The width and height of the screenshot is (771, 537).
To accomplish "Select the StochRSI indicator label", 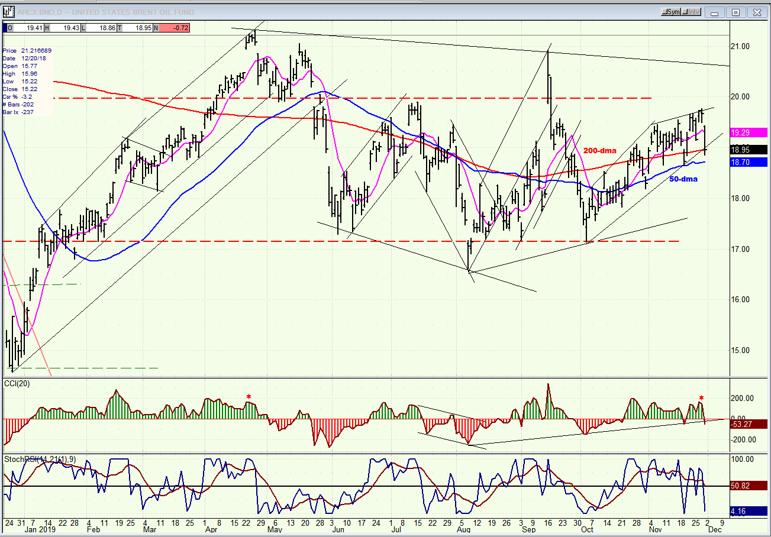I will 40,459.
